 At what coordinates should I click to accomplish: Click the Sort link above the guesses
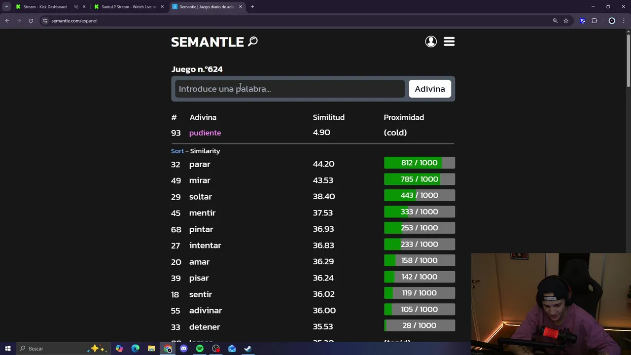[177, 151]
